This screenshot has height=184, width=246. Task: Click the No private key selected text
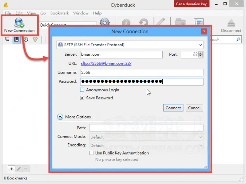pyautogui.click(x=117, y=159)
